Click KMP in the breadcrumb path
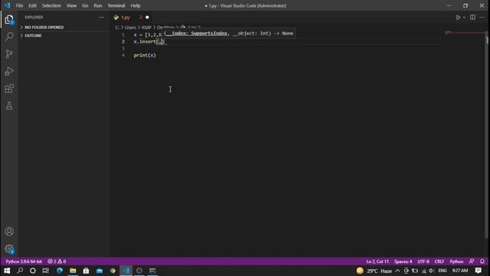490x276 pixels. pos(146,28)
